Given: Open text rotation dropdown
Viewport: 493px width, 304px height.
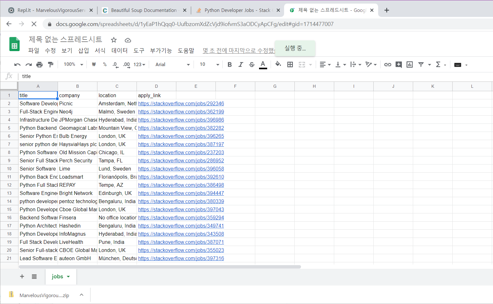Looking at the screenshot, I should pyautogui.click(x=371, y=65).
